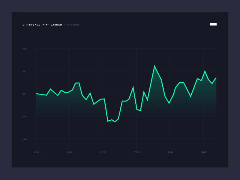Viewport: 240px width, 180px height.
Task: Click the 'Difference in XP Earned' title
Action: (x=42, y=25)
